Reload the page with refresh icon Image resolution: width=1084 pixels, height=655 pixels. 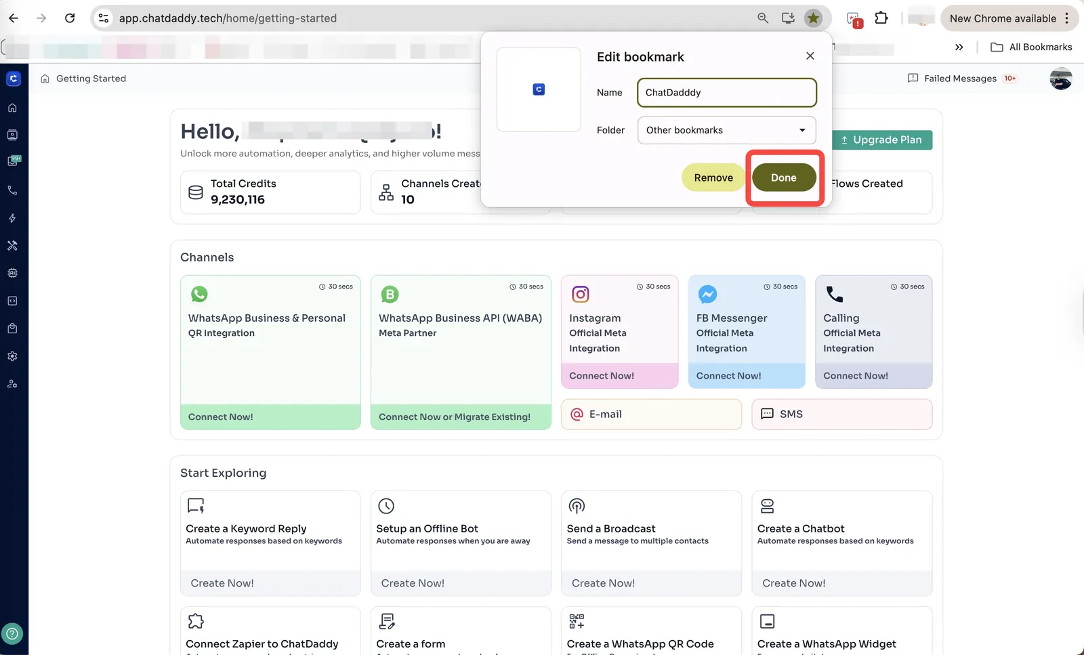70,18
